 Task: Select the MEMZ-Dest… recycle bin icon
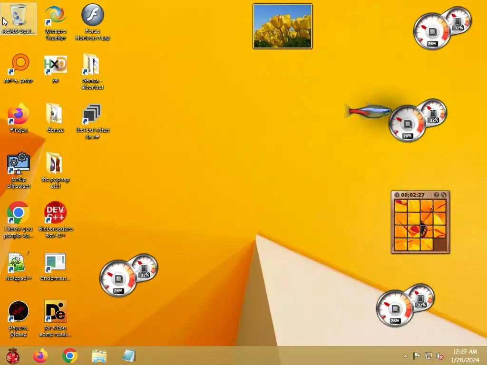click(x=19, y=19)
